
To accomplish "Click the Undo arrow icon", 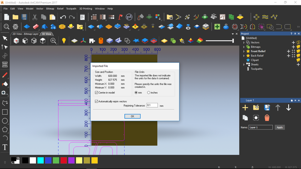I will click(63, 17).
